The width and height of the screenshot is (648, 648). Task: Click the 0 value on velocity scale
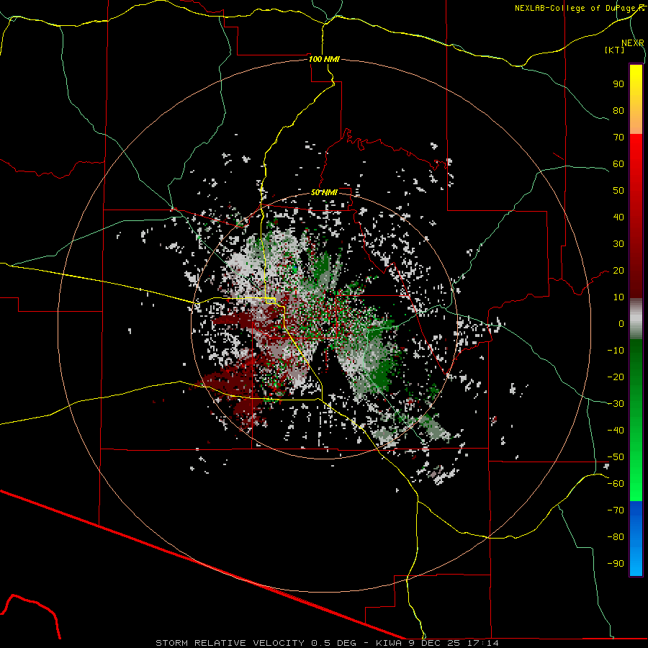click(x=621, y=323)
